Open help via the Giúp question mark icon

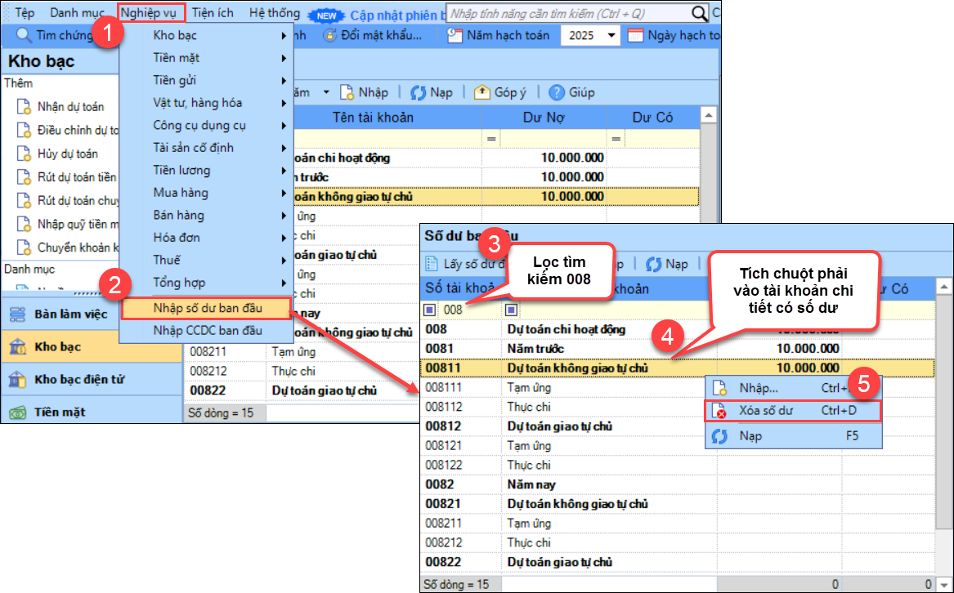[x=557, y=92]
